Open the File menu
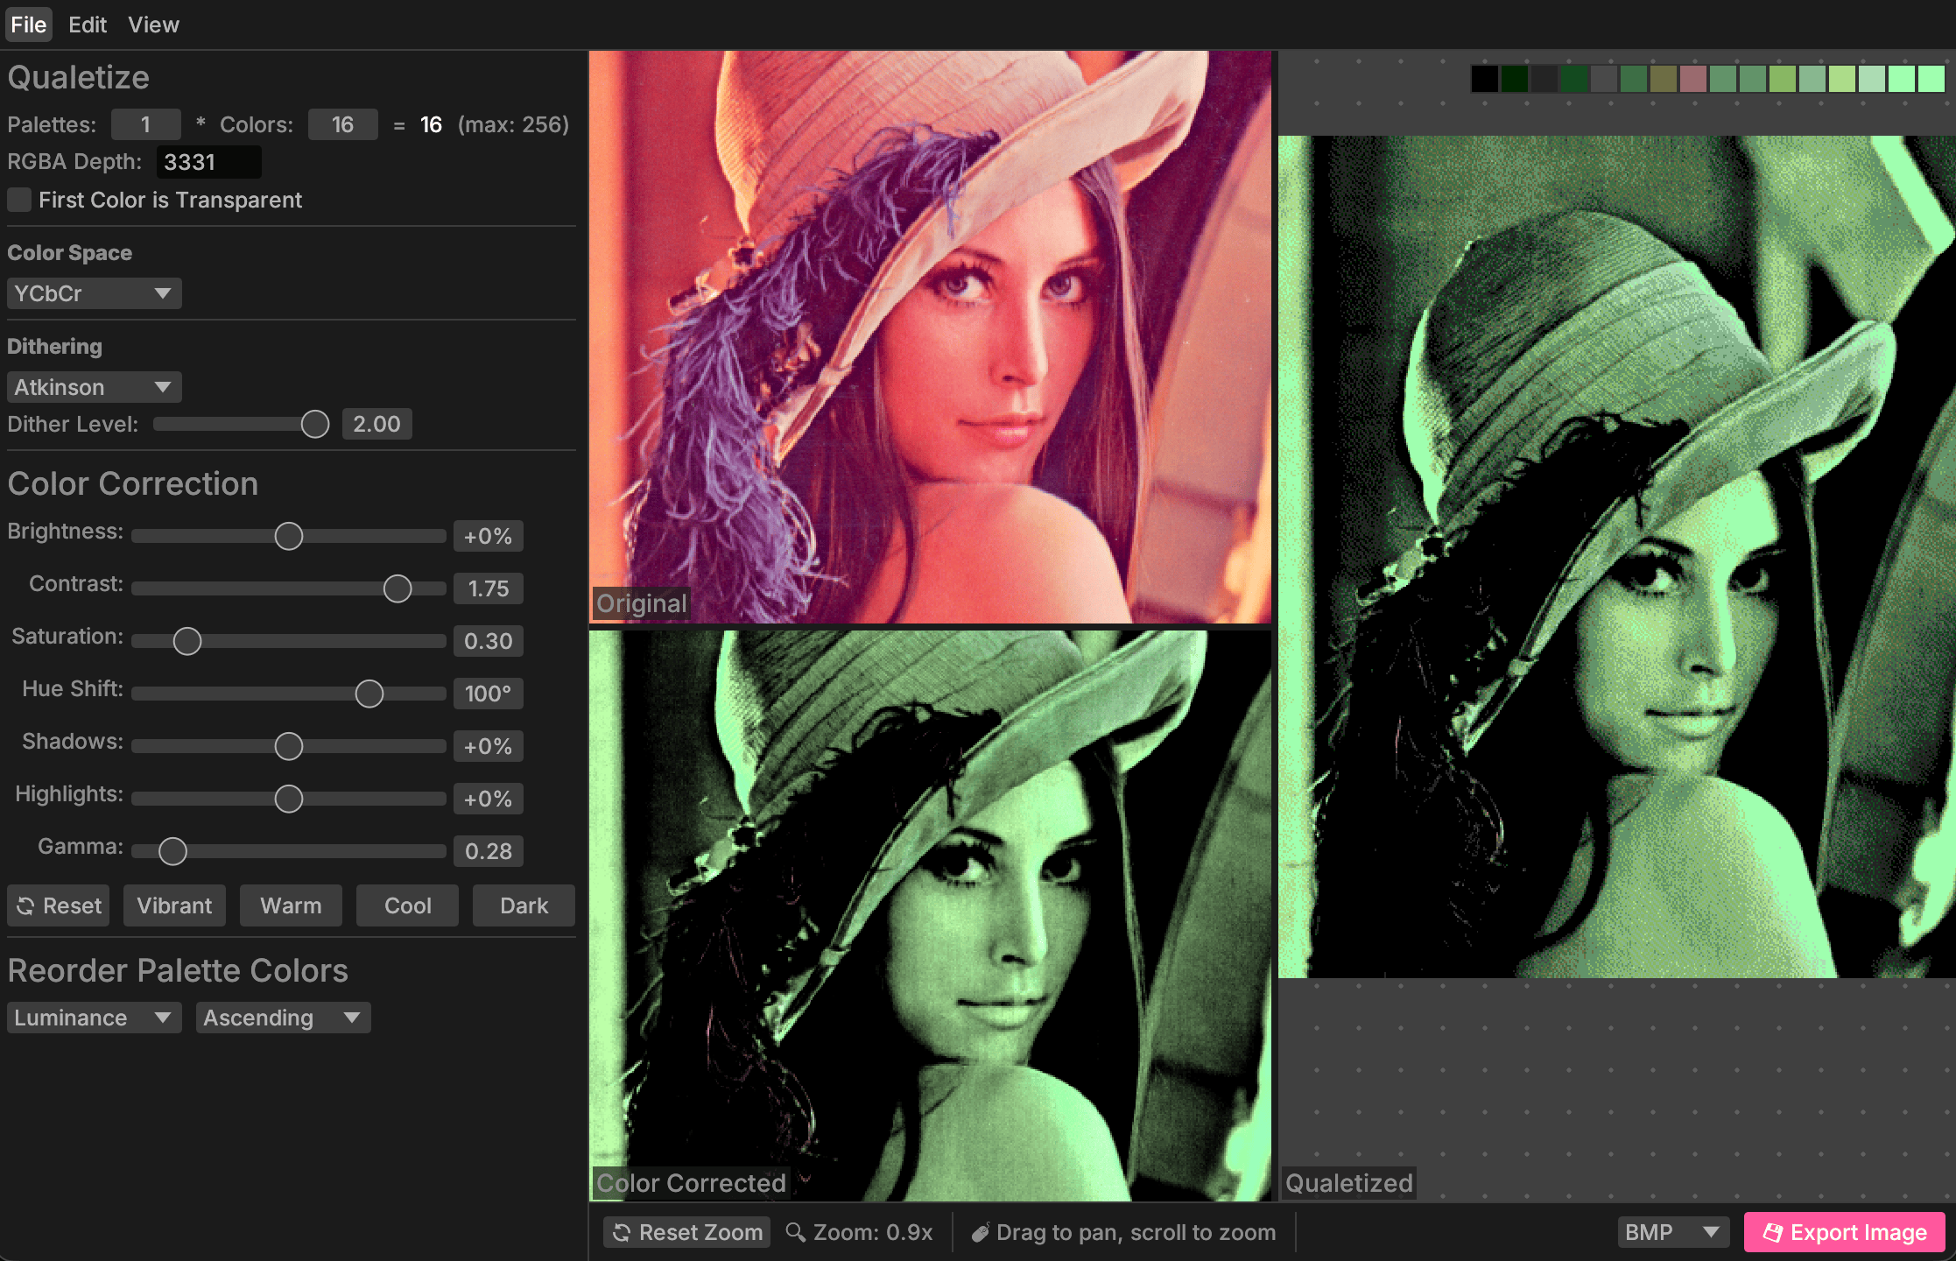The image size is (1956, 1261). [x=28, y=25]
